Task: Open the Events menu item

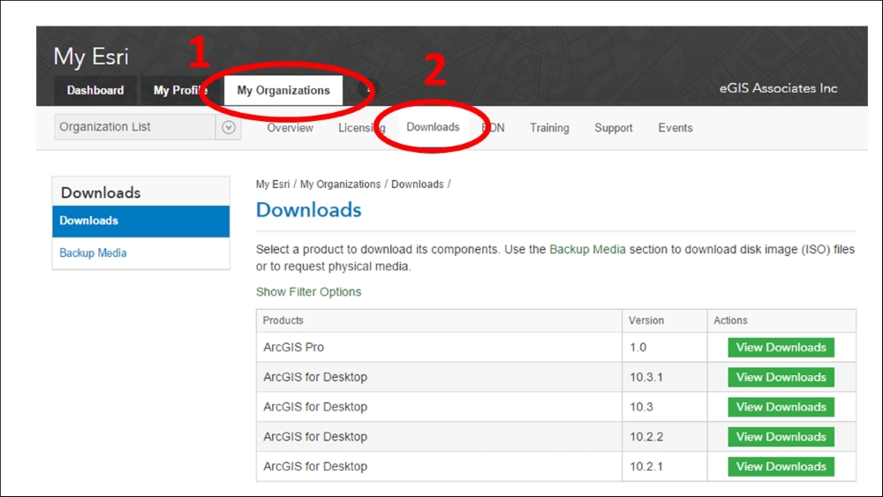Action: click(675, 128)
